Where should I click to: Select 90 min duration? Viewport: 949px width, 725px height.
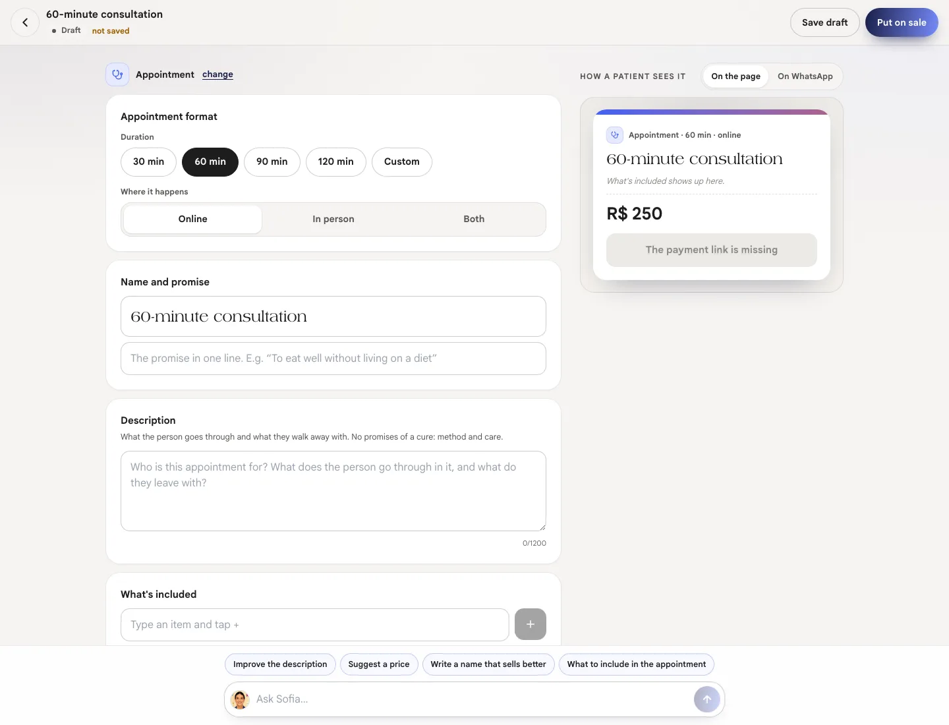tap(272, 161)
